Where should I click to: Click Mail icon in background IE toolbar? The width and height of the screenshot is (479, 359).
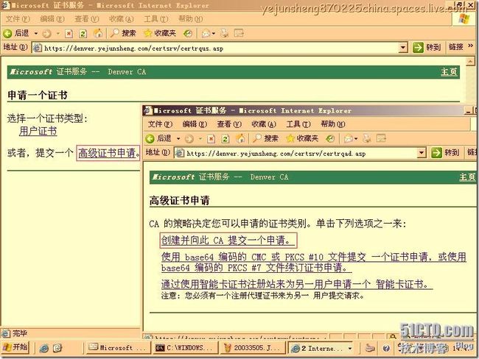pos(206,33)
